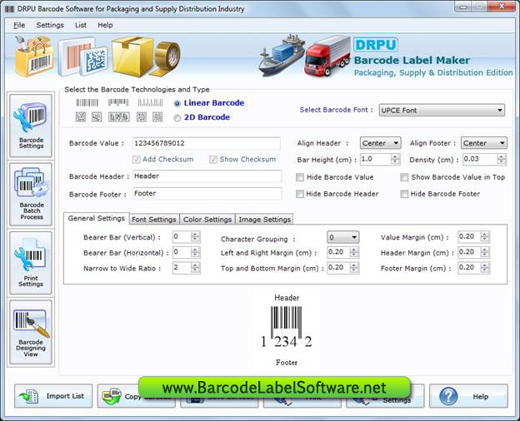Viewport: 520px width, 421px height.
Task: Open Print Settings sidebar panel
Action: pyautogui.click(x=31, y=263)
